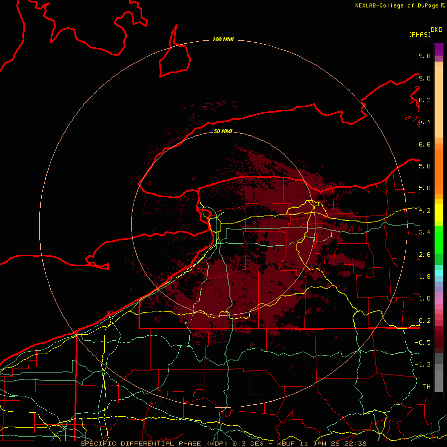Pick the yellow band of the color bar
Viewport: 447px width, 447px height.
pyautogui.click(x=439, y=213)
